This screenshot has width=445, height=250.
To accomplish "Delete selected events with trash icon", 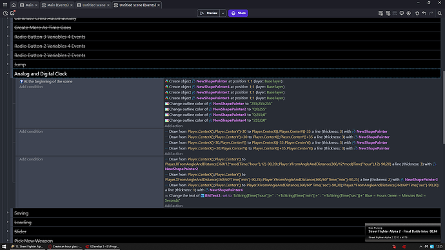I will click(x=417, y=13).
